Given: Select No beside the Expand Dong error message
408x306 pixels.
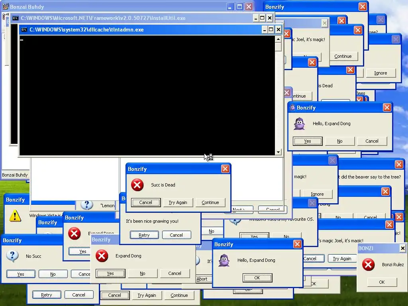Looking at the screenshot, I should click(x=143, y=273).
